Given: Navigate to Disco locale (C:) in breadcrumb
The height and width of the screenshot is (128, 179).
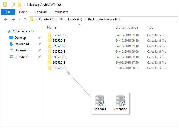Looking at the screenshot, I should (x=71, y=19).
